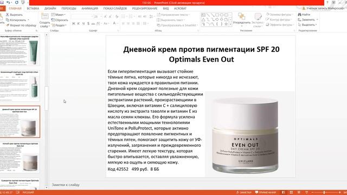This screenshot has height=195, width=347.
Task: Decrease font size with the smaller A icon
Action: [110, 17]
